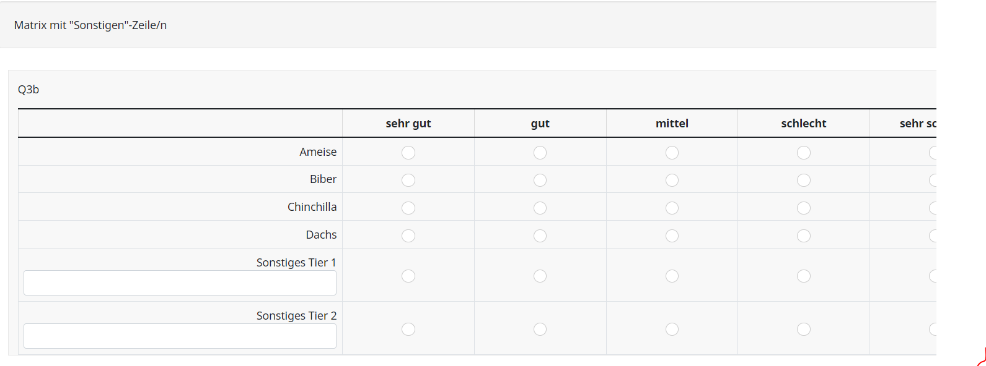Rate Dachs as 'sehr gut'
Viewport: 986px width, 366px height.
click(x=408, y=236)
